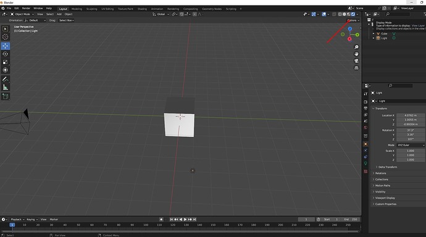426x237 pixels.
Task: Toggle viewport gizmos
Action: (314, 14)
